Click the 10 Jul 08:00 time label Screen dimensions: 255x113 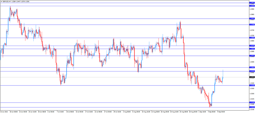pos(70,112)
